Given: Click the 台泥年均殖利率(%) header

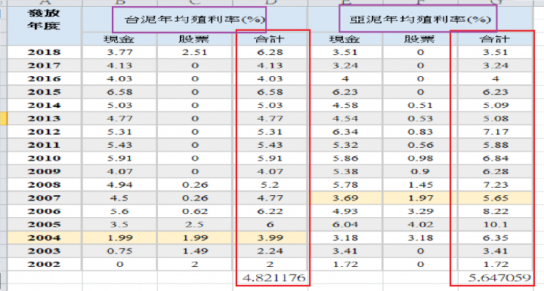Looking at the screenshot, I should pos(195,20).
